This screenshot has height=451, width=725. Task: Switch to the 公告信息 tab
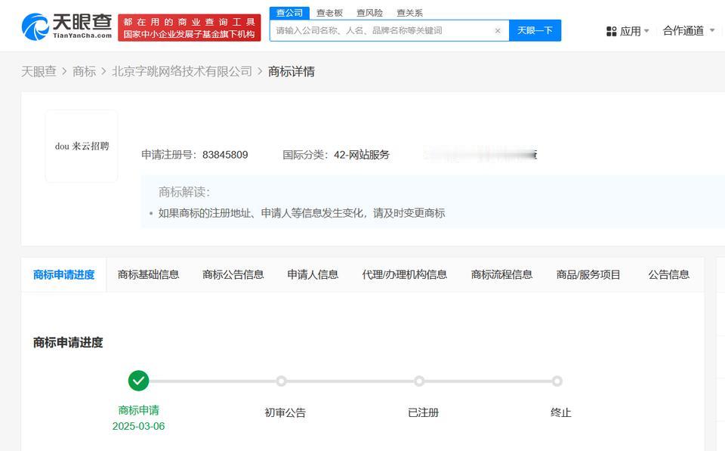pyautogui.click(x=668, y=275)
